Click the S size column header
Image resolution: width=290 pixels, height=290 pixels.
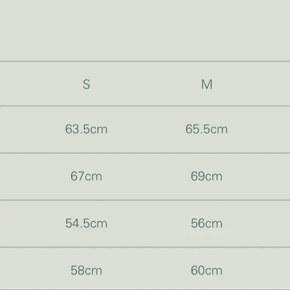click(86, 84)
